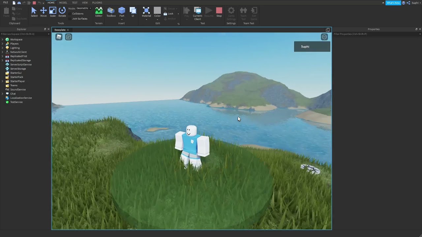Click the Workspace globe icon
This screenshot has width=422, height=237.
7,39
